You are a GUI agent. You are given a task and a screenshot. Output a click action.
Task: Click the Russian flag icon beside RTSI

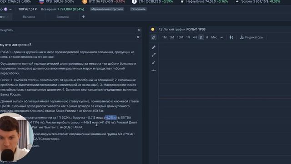tap(41, 2)
